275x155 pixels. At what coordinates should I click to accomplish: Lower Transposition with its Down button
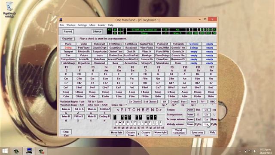190,115
